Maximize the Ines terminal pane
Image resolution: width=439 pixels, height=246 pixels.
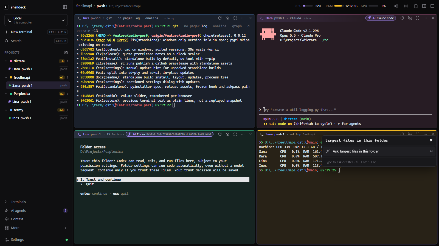tap(235, 18)
